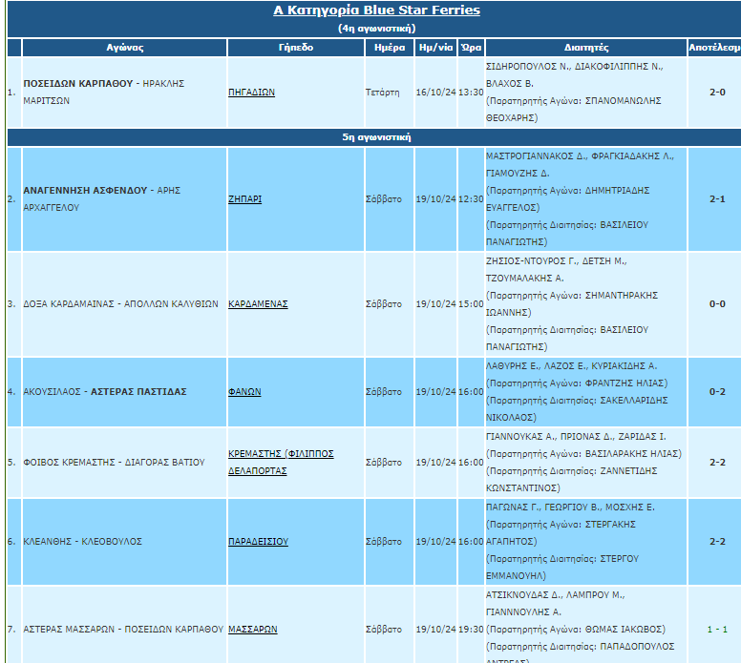Click the observer line ΒΑΣΙΛΑΡΑΚΗΣ ΗΛΙΑΣ
This screenshot has height=663, width=741.
(583, 453)
